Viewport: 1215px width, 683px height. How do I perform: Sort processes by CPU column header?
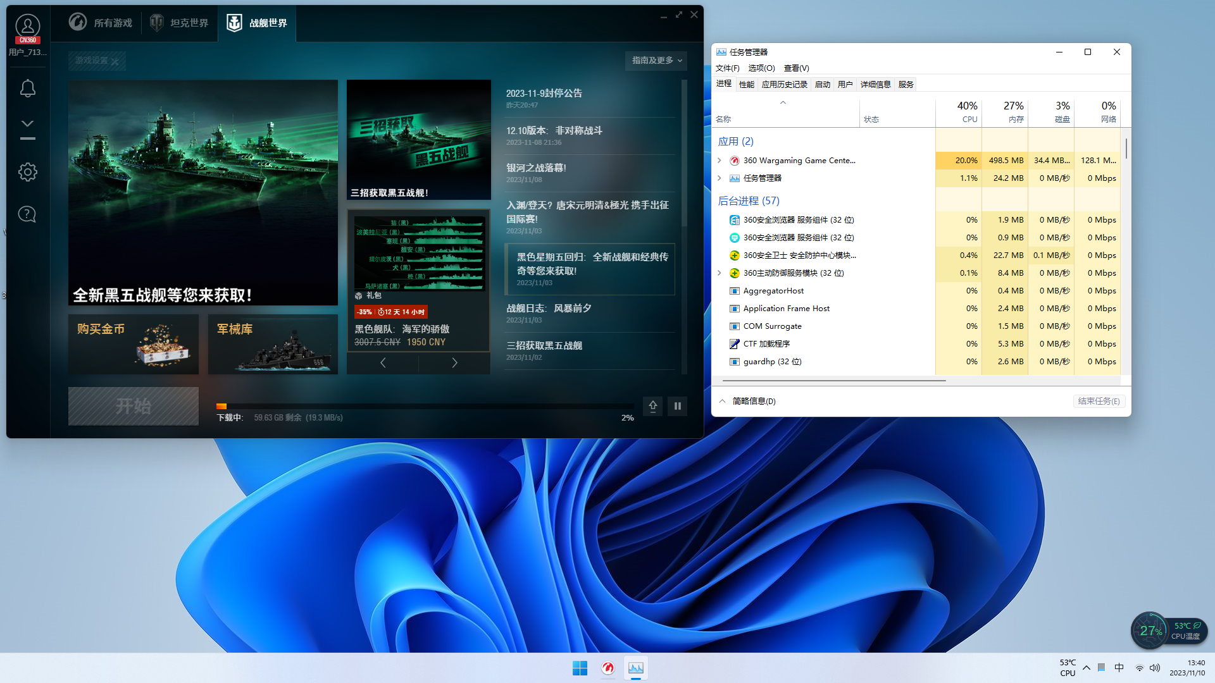[x=959, y=111]
